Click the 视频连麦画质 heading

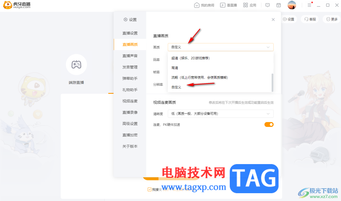(x=164, y=102)
